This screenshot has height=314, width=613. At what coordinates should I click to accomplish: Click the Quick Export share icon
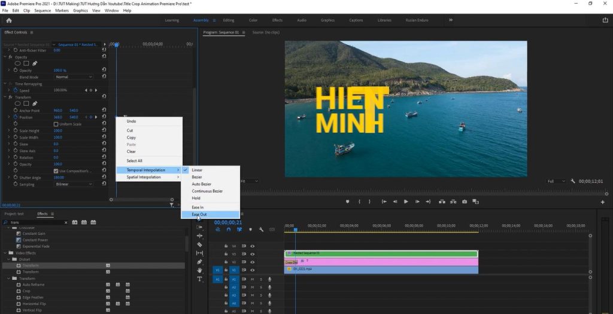coord(605,20)
